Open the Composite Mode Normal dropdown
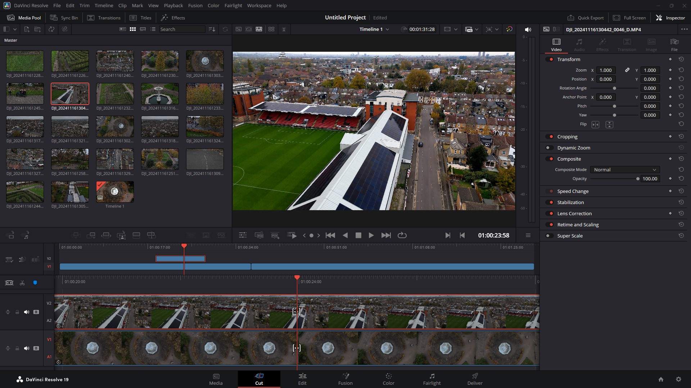The image size is (691, 388). [x=624, y=170]
